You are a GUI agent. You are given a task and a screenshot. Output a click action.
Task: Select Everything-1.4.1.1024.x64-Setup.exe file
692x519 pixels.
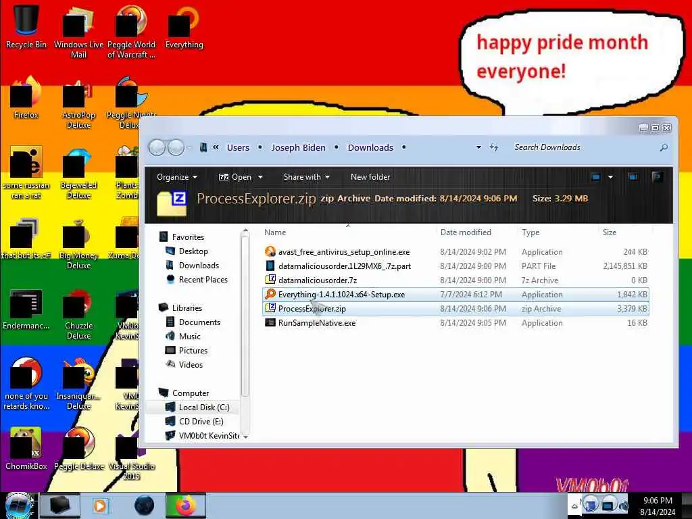[x=455, y=295]
